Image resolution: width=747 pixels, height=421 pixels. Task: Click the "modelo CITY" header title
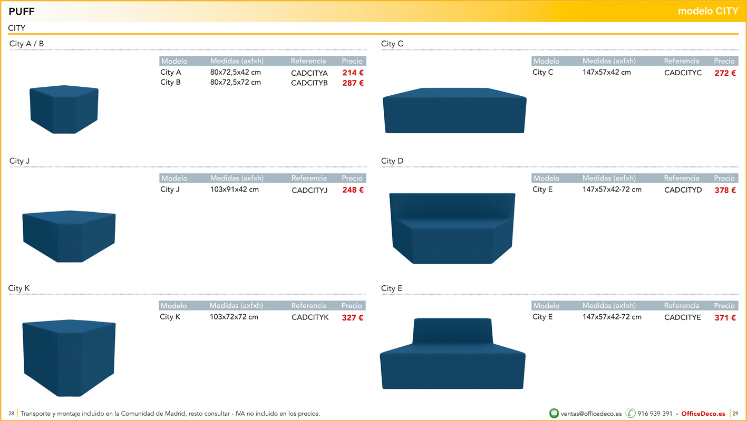point(707,11)
